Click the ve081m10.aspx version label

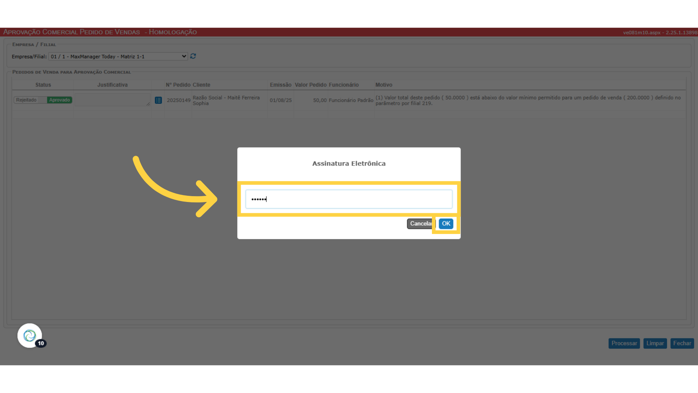coord(660,32)
